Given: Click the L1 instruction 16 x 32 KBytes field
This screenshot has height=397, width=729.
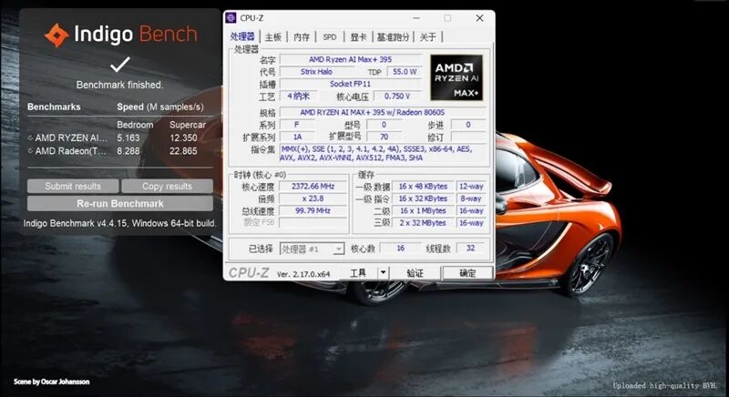Looking at the screenshot, I should (x=423, y=198).
